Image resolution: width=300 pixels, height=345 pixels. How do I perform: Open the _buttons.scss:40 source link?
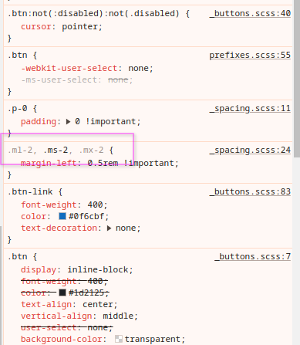pos(250,13)
